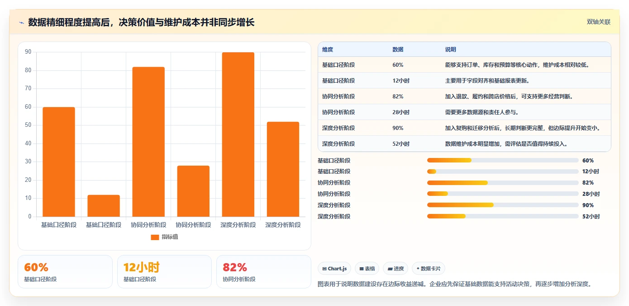Select the Chart.js chip

pyautogui.click(x=334, y=269)
